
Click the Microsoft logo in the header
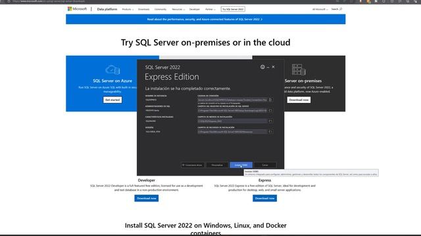click(77, 9)
